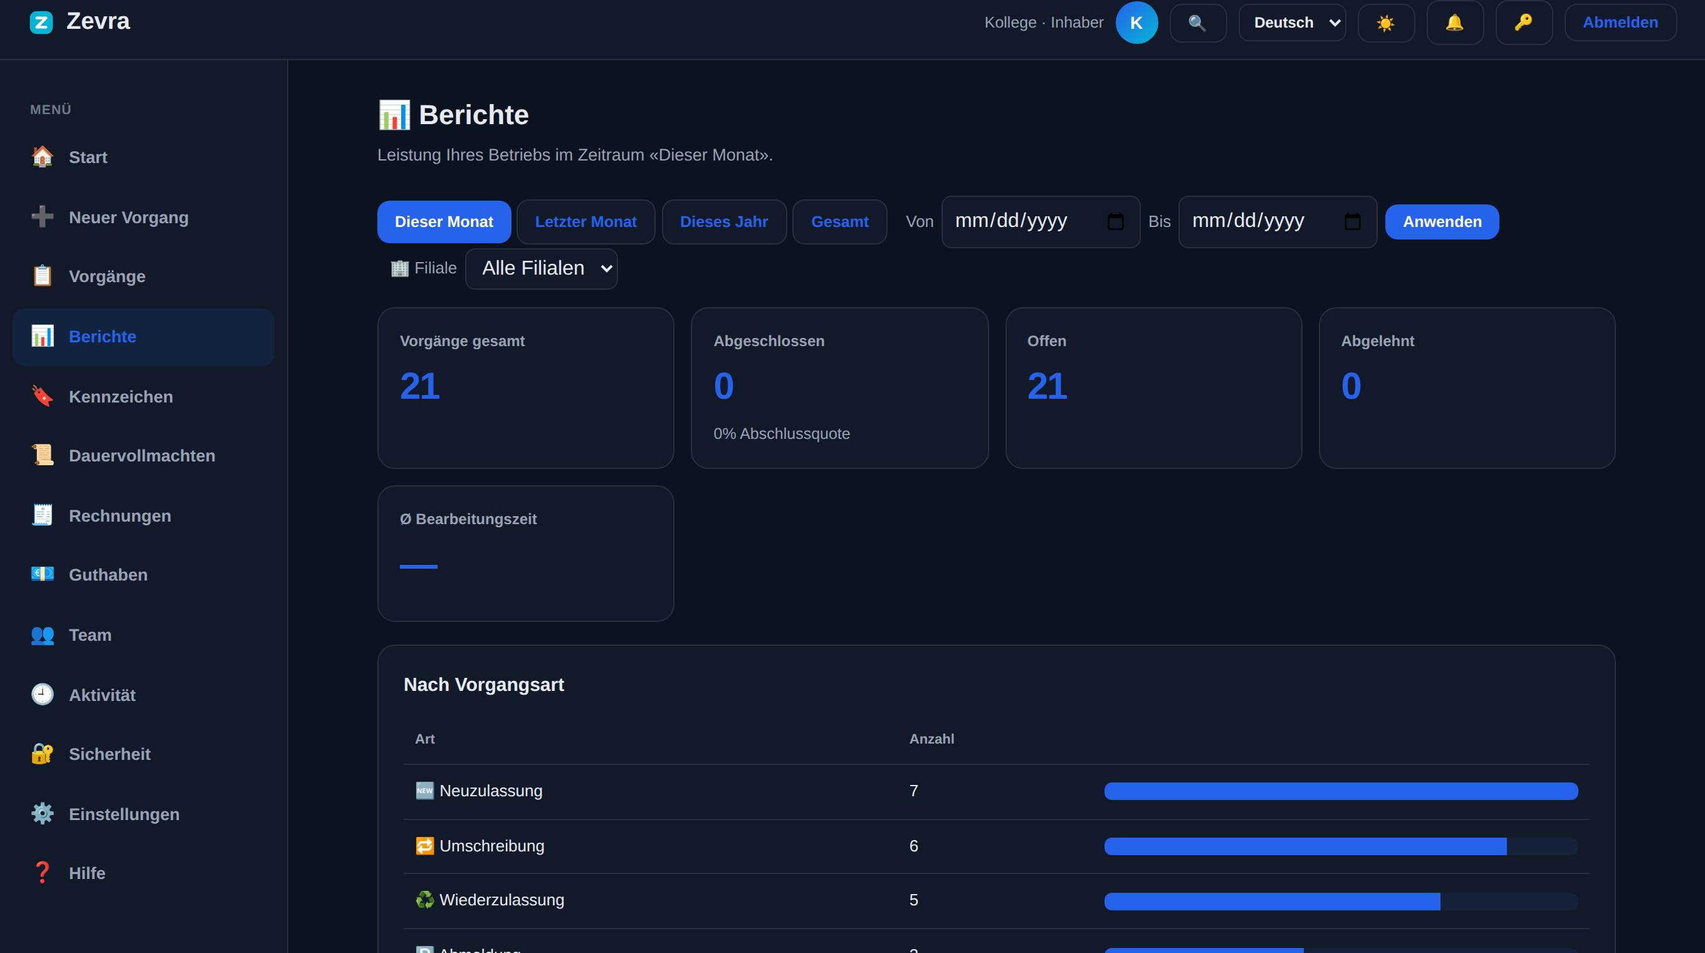Screen dimensions: 1705x953
Task: Click the Vorgänge clipboard icon
Action: [x=43, y=276]
